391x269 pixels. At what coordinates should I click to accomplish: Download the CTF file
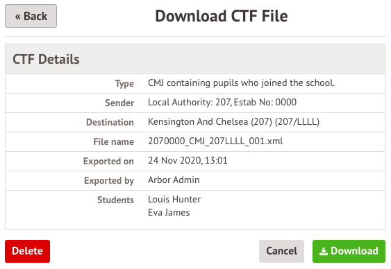pos(349,251)
